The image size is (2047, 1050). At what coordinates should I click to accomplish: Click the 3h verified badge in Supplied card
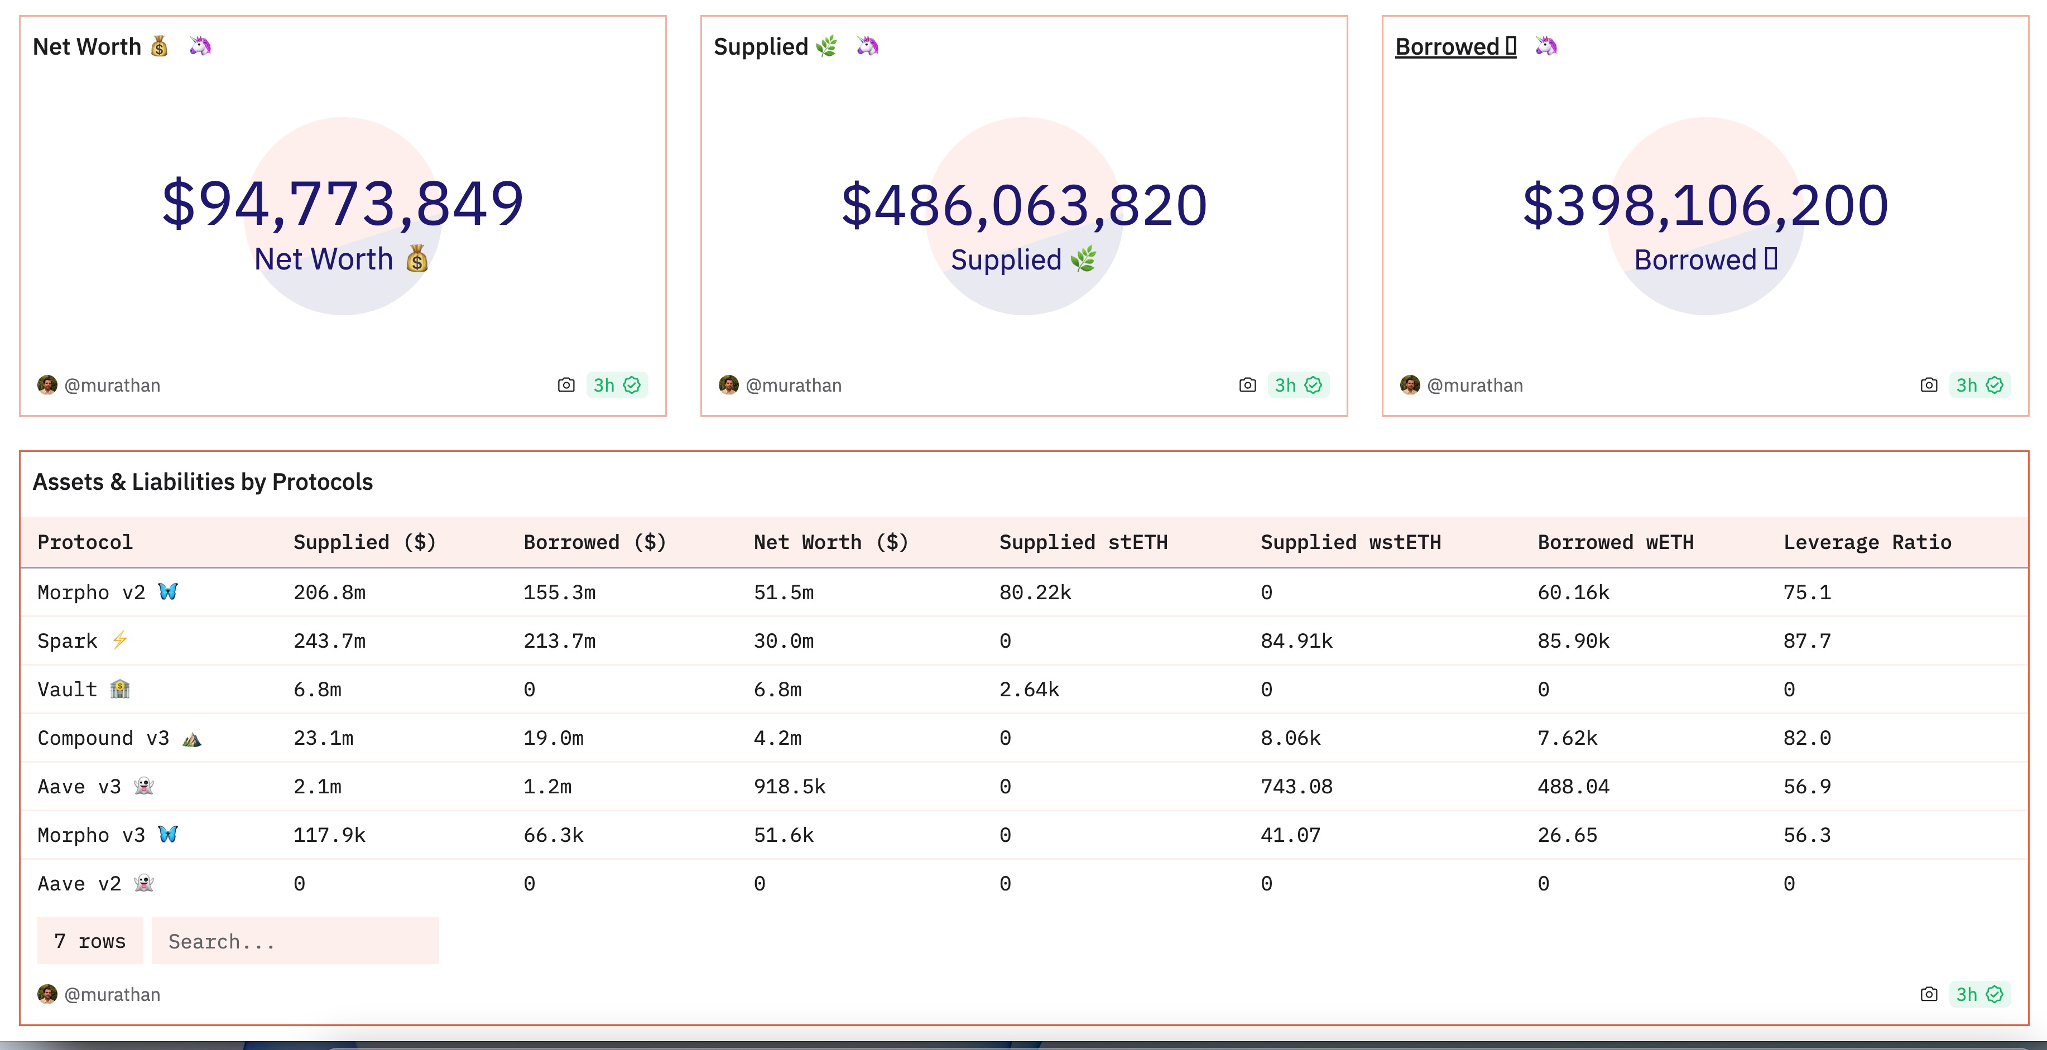1298,385
